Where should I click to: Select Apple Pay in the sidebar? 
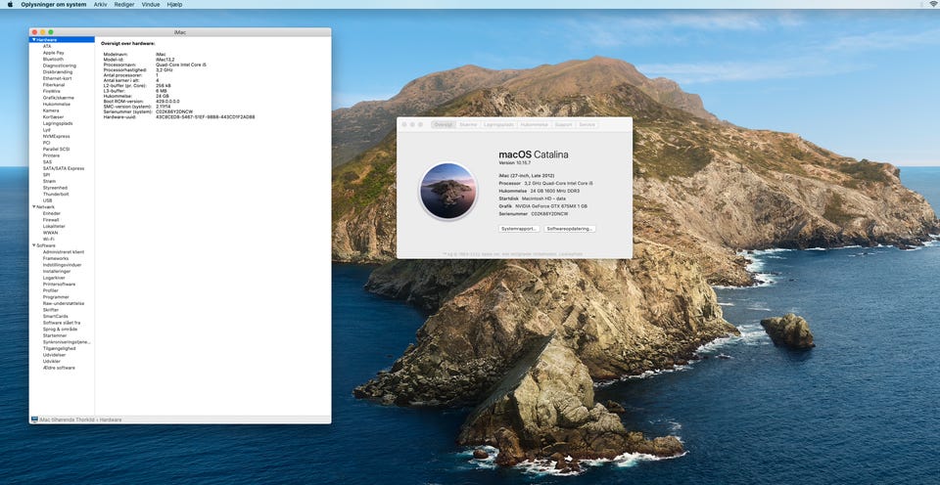tap(53, 53)
